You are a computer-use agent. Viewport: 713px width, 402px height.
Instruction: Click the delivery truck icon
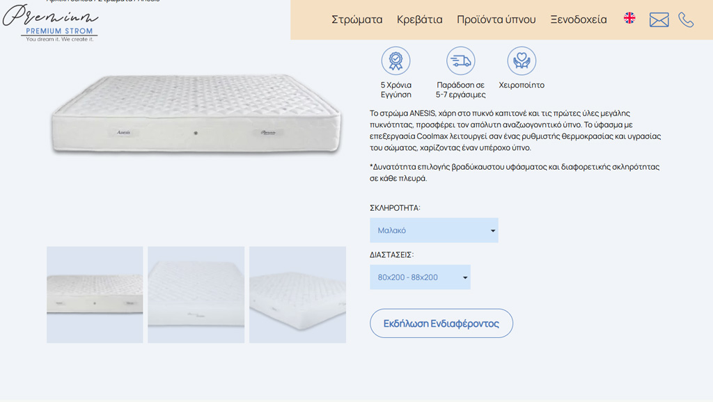tap(461, 61)
